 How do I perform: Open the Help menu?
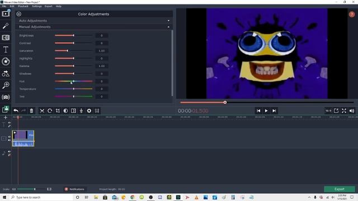tap(59, 6)
